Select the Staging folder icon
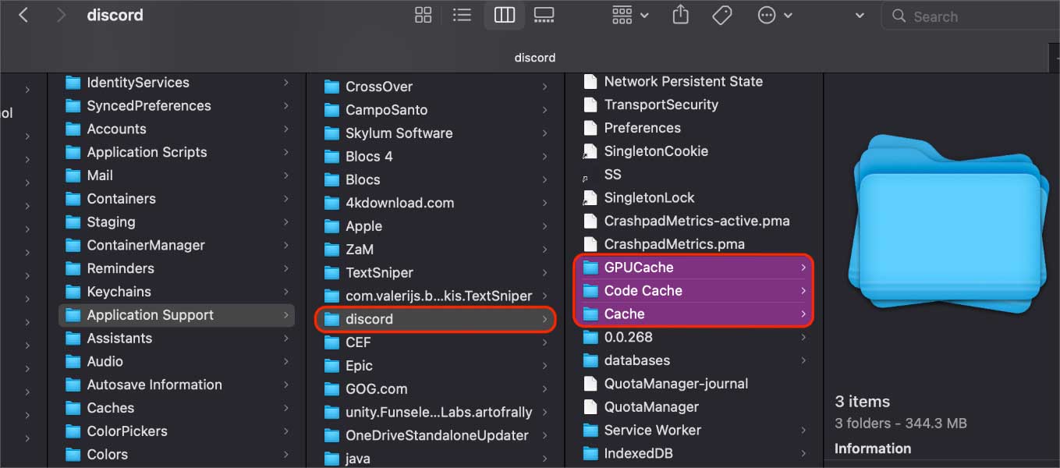The height and width of the screenshot is (468, 1060). (73, 222)
